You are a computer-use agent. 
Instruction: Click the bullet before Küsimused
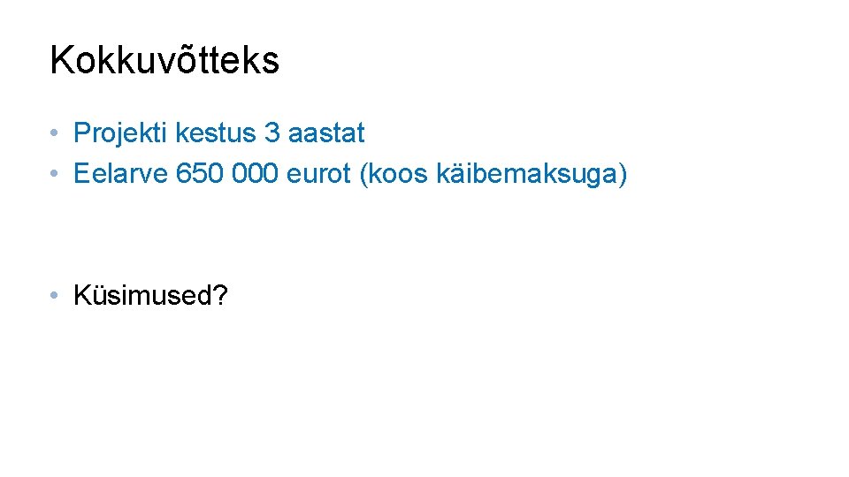(55, 296)
